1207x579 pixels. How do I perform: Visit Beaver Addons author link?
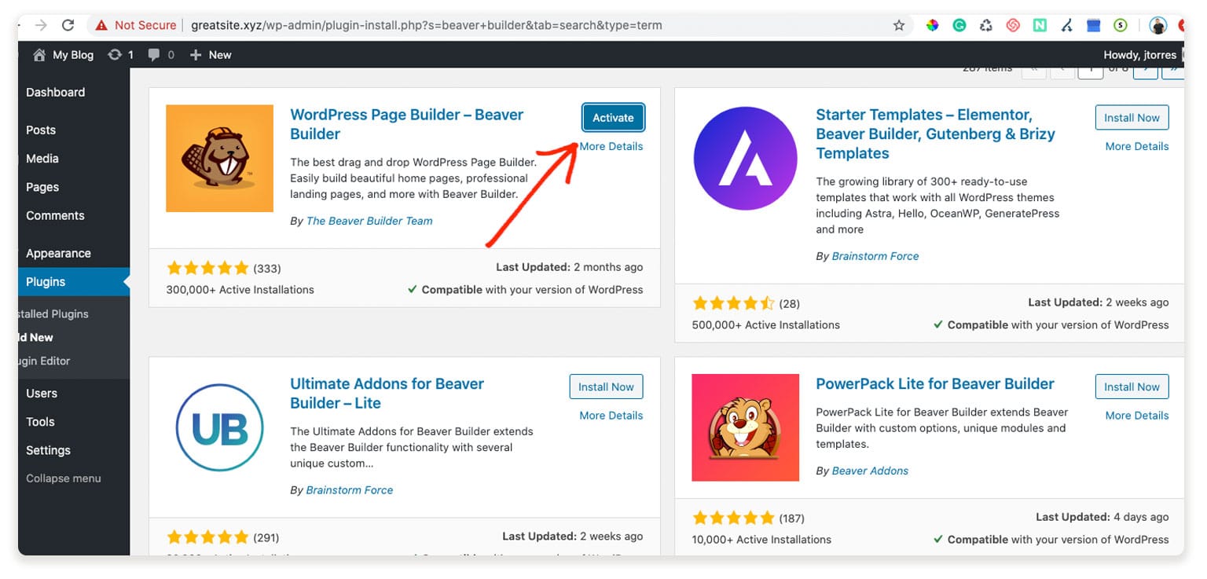870,471
